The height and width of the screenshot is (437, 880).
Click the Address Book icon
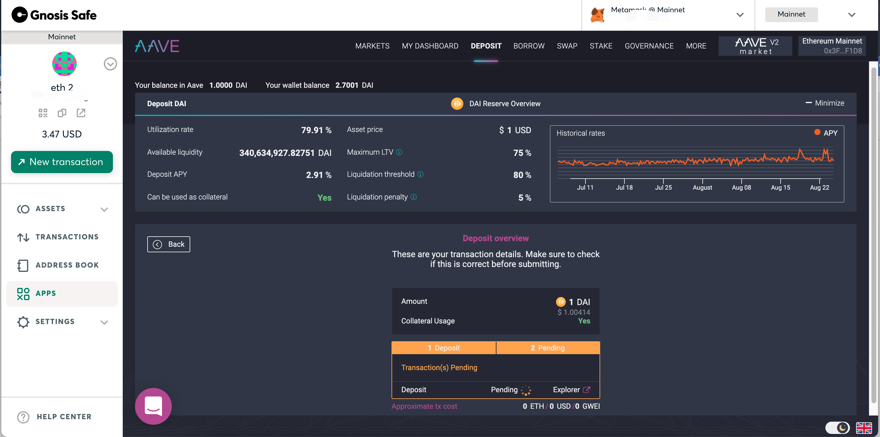click(23, 265)
